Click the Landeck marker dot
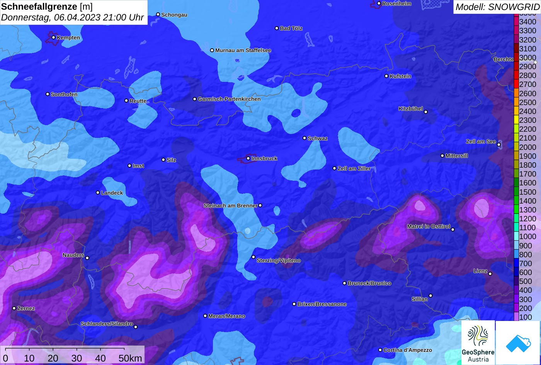The image size is (541, 365). point(98,192)
